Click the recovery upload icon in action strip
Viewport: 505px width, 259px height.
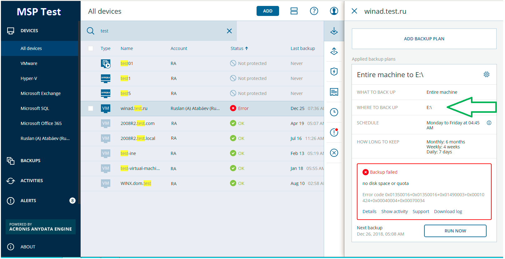coord(334,51)
